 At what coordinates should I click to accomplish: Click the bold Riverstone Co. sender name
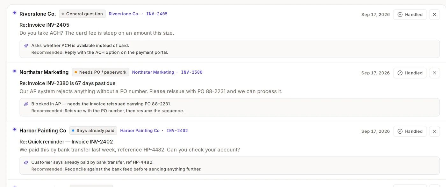point(38,14)
